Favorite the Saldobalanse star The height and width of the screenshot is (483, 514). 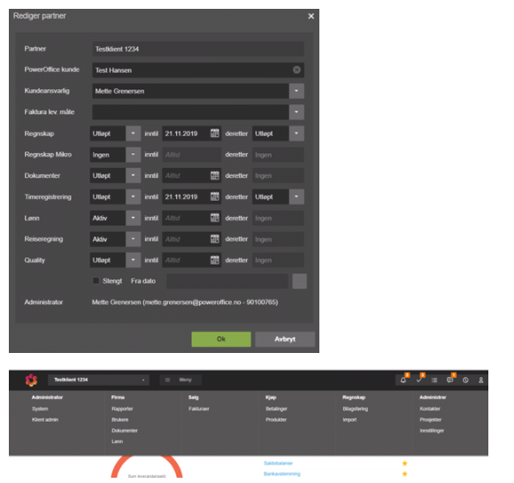tap(405, 463)
